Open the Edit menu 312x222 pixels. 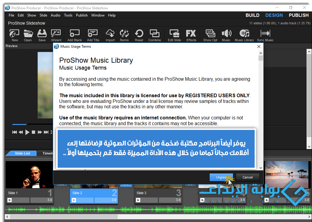click(x=21, y=15)
